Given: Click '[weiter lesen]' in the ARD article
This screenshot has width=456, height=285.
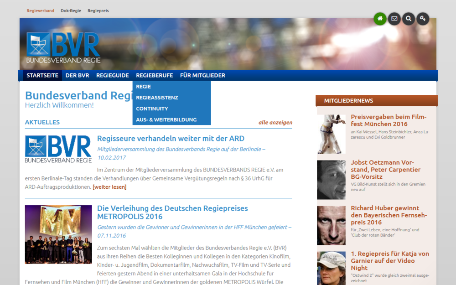Looking at the screenshot, I should coord(109,187).
